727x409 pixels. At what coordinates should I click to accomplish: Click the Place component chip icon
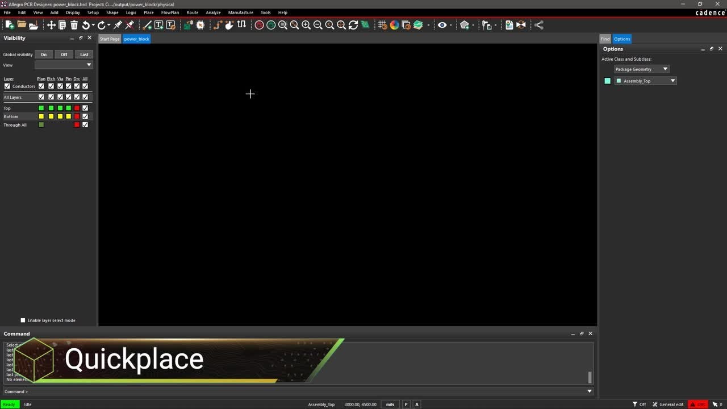(200, 25)
